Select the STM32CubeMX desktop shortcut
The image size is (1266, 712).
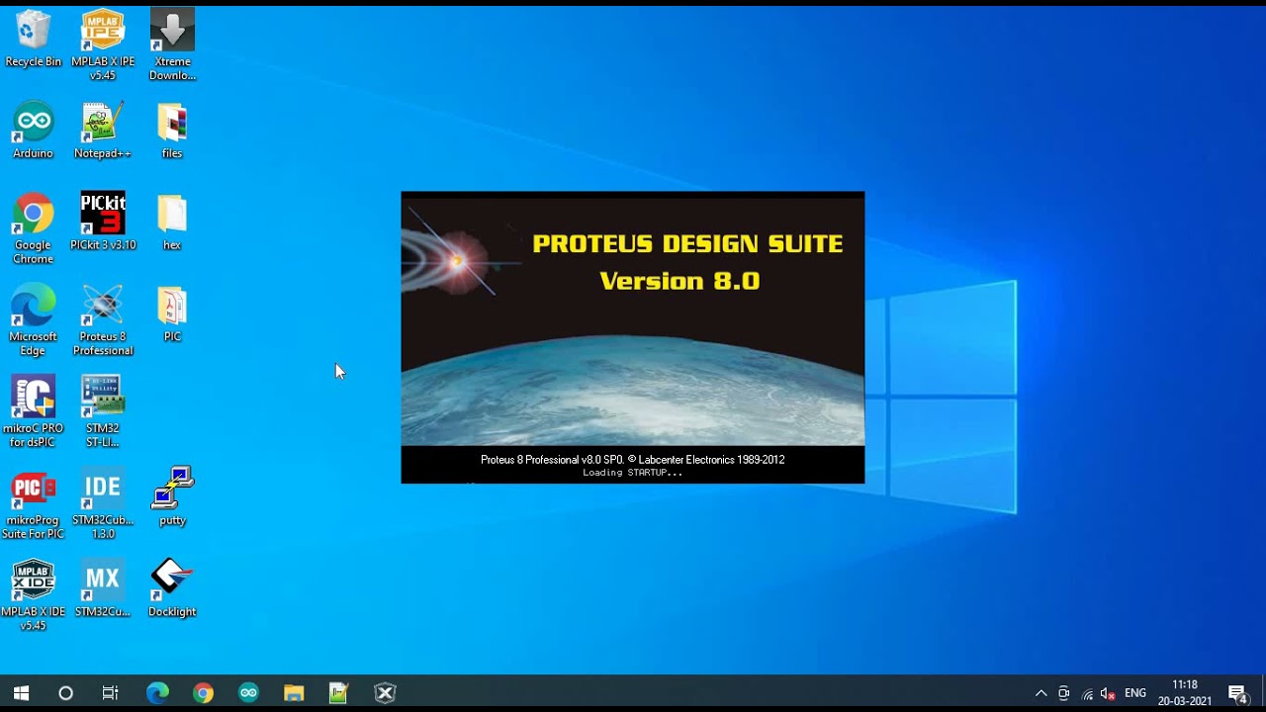tap(102, 588)
